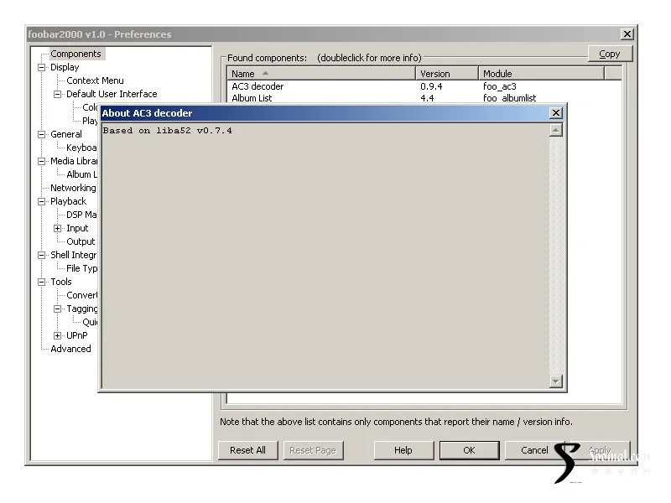671x503 pixels.
Task: Select the Media Library tree item
Action: 74,161
